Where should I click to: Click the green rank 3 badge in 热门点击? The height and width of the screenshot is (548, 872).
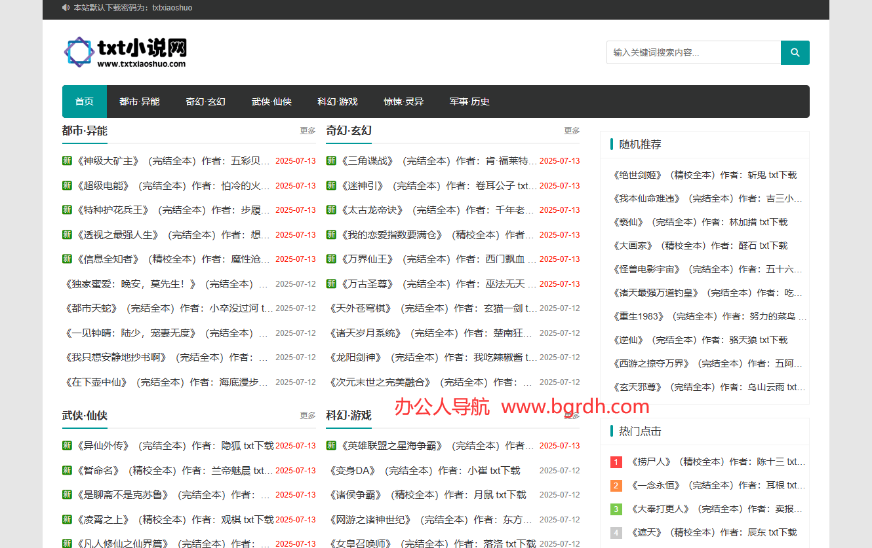pyautogui.click(x=616, y=509)
